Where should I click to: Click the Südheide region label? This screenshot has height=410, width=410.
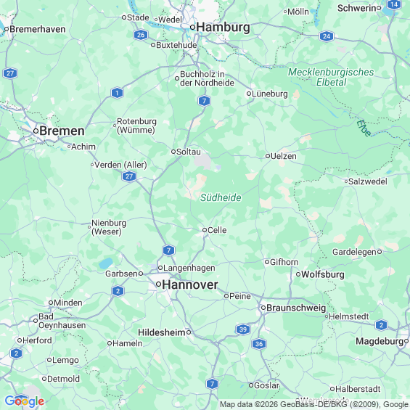221,197
